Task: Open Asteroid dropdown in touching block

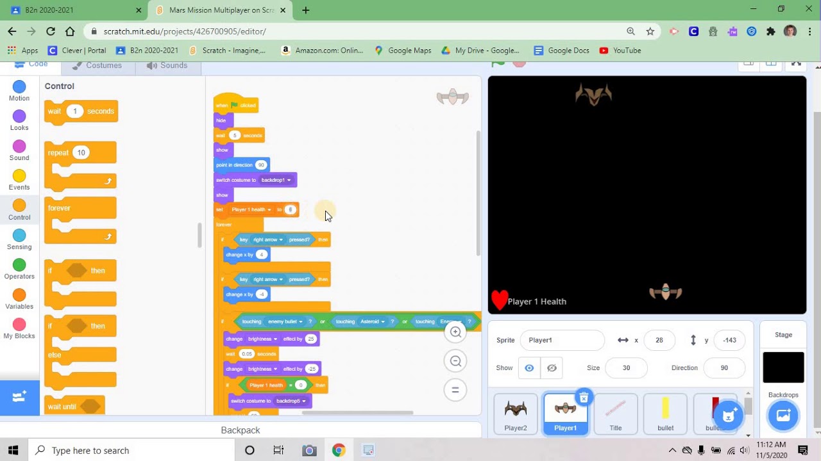Action: (373, 321)
